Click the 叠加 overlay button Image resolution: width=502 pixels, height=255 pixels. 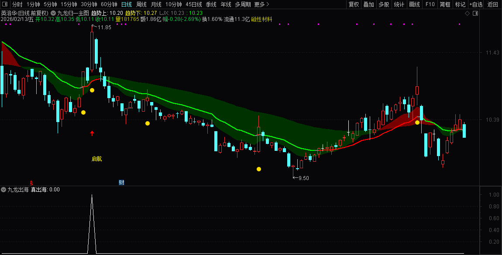(369, 4)
